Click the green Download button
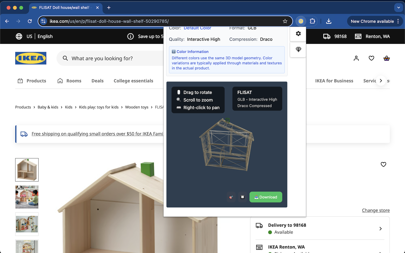 pyautogui.click(x=266, y=197)
